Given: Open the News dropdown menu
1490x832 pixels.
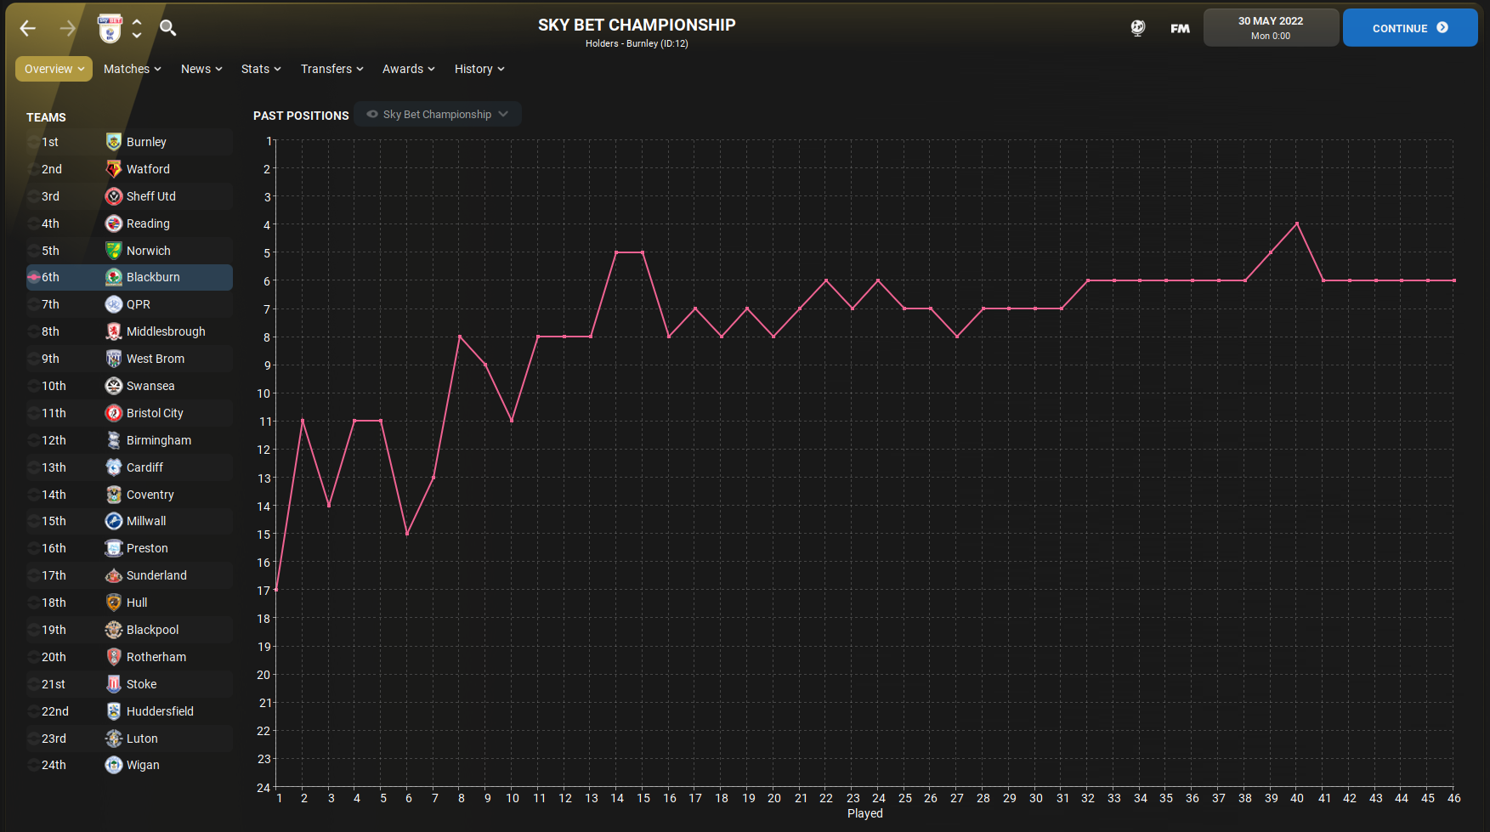Looking at the screenshot, I should coord(201,69).
